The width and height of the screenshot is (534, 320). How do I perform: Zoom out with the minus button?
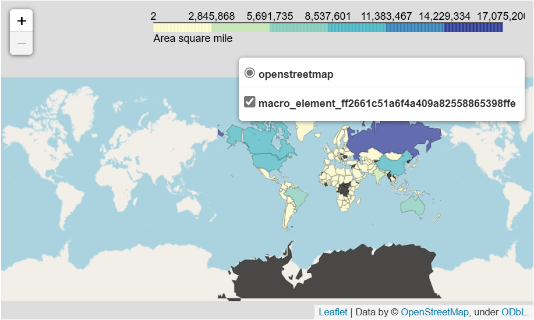tap(22, 43)
